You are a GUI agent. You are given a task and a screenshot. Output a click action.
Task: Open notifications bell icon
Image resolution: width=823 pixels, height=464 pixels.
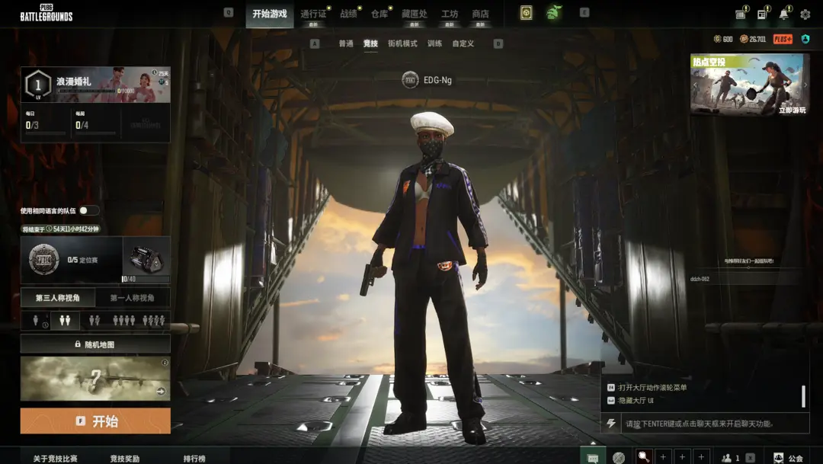coord(783,14)
